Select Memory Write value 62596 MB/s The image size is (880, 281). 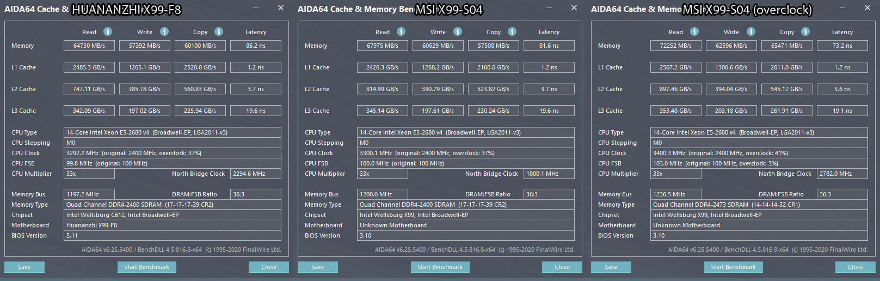(x=731, y=46)
